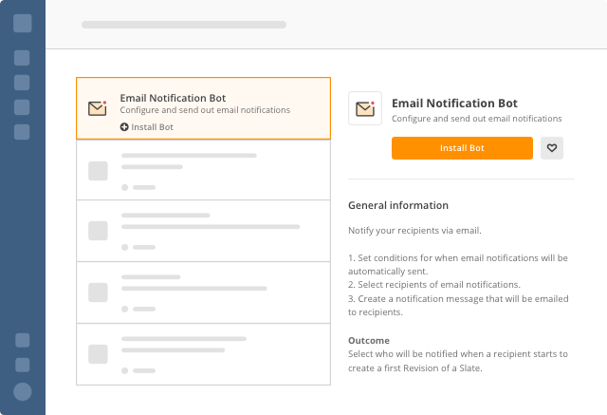
Task: Favorite the bot with the heart icon
Action: pos(552,148)
